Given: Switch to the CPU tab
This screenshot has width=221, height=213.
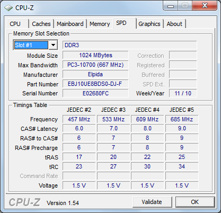Looking at the screenshot, I should pos(15,24).
